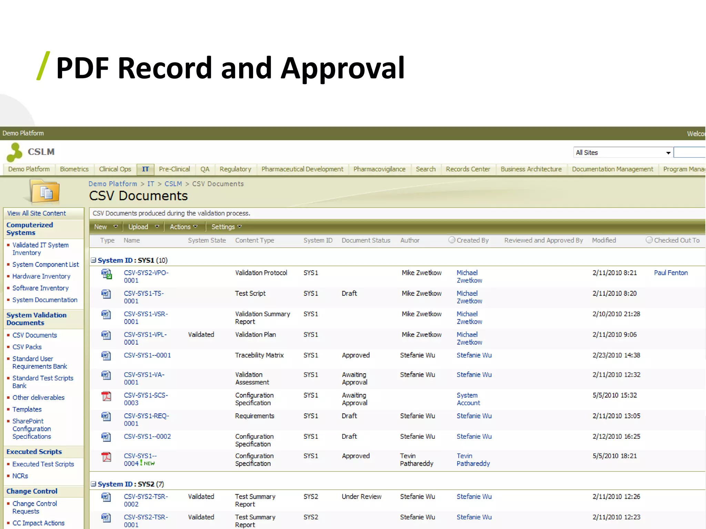The height and width of the screenshot is (529, 706).
Task: Open Software Inventory sidebar link
Action: coord(40,288)
